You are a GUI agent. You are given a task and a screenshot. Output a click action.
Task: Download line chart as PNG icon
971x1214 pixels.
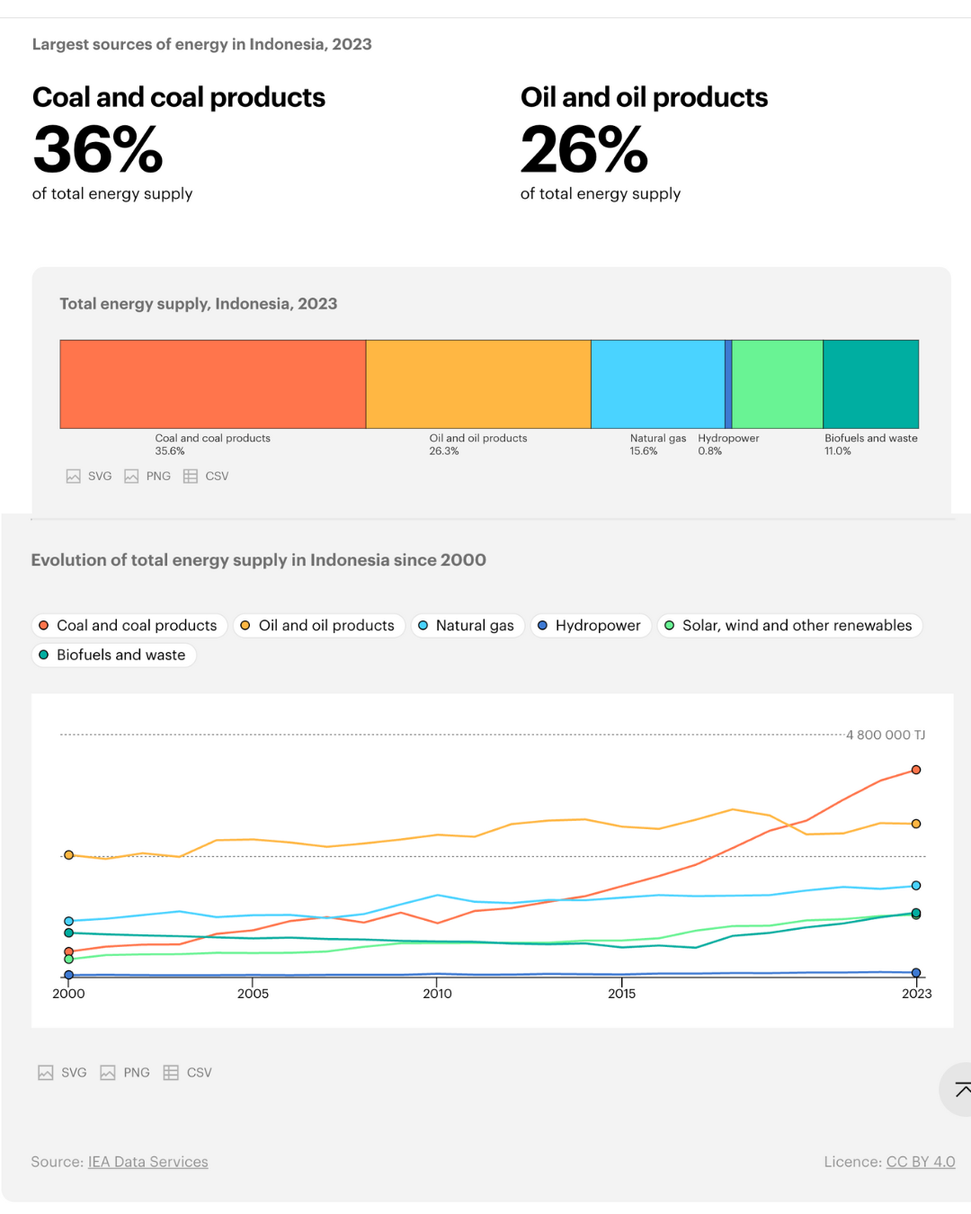(108, 1073)
